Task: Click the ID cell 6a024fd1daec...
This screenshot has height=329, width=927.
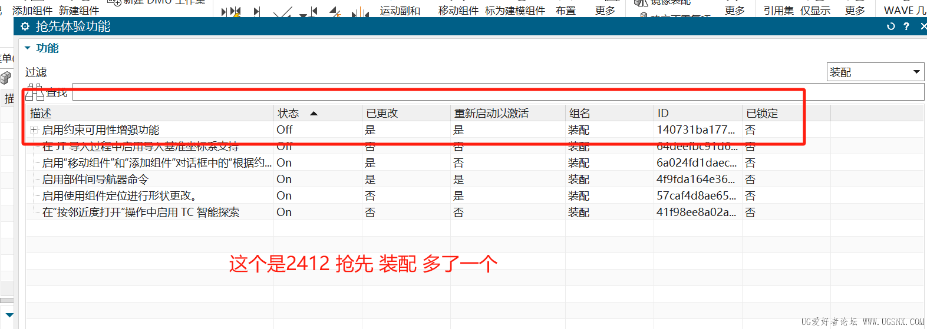Action: point(697,163)
